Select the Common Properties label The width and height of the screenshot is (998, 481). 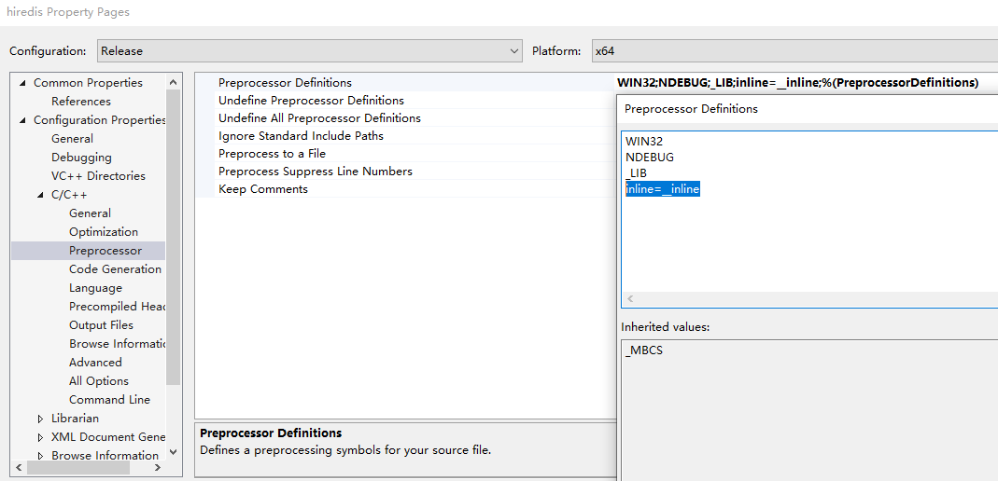88,83
